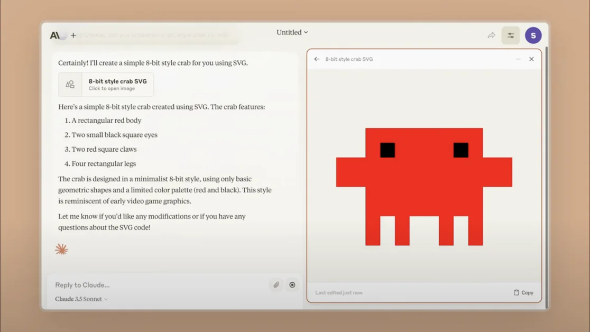This screenshot has width=590, height=332.
Task: Click the shapes icon on the artifact card
Action: (70, 85)
